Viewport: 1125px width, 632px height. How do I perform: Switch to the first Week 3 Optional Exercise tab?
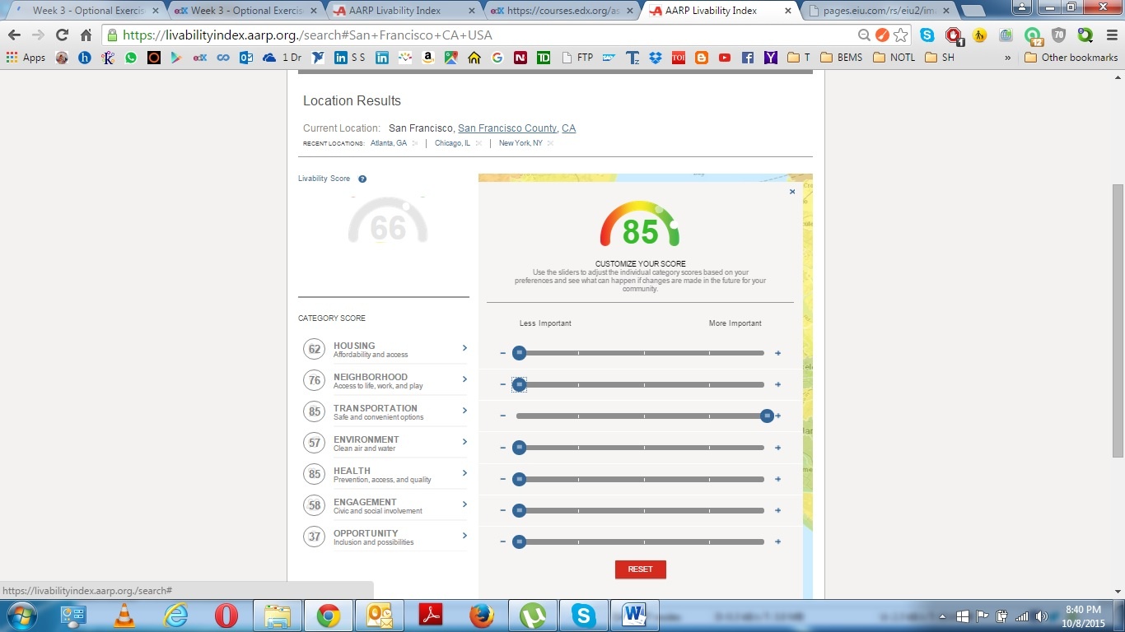84,11
